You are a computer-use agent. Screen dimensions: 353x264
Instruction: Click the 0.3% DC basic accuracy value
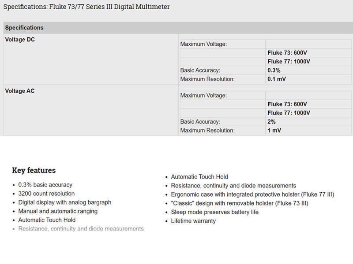point(274,70)
